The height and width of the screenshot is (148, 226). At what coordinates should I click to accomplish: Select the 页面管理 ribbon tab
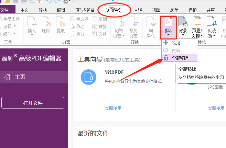(x=114, y=10)
